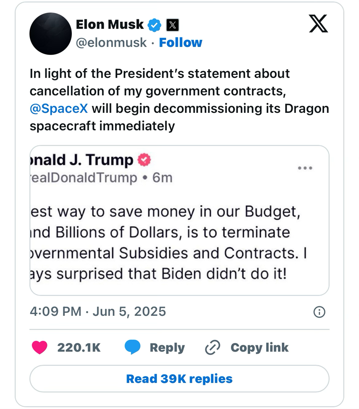Open the 4:09 PM Jun 5, 2025 timestamp
The image size is (359, 409).
click(x=98, y=311)
